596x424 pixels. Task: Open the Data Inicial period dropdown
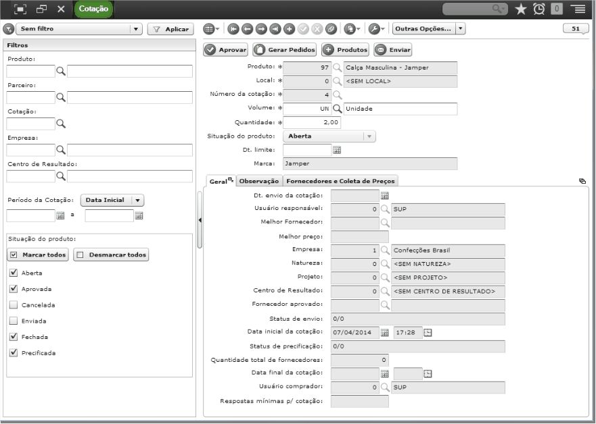[x=137, y=201]
